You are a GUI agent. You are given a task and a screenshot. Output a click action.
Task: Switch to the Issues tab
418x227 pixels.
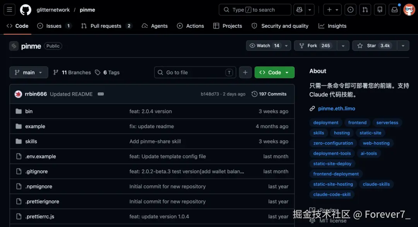pyautogui.click(x=55, y=26)
